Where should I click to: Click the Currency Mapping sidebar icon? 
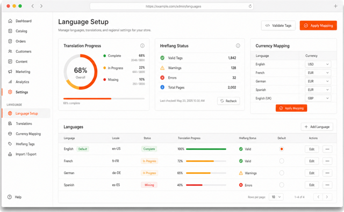[10, 134]
